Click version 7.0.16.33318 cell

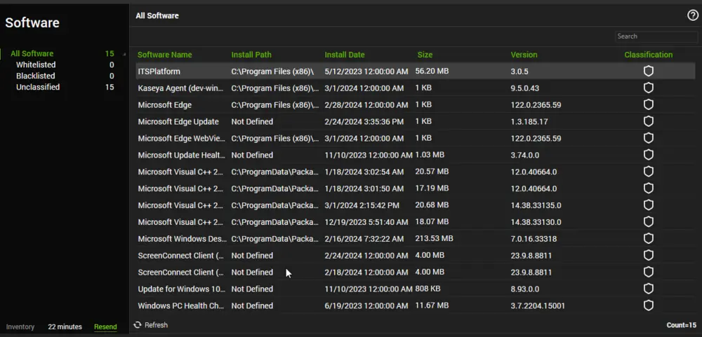(534, 239)
